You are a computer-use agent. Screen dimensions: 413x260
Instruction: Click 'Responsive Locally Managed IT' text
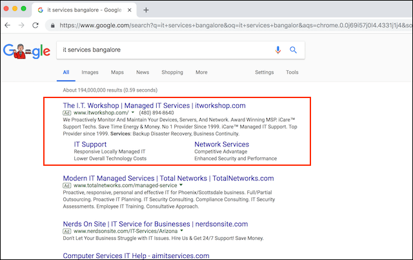pos(110,152)
